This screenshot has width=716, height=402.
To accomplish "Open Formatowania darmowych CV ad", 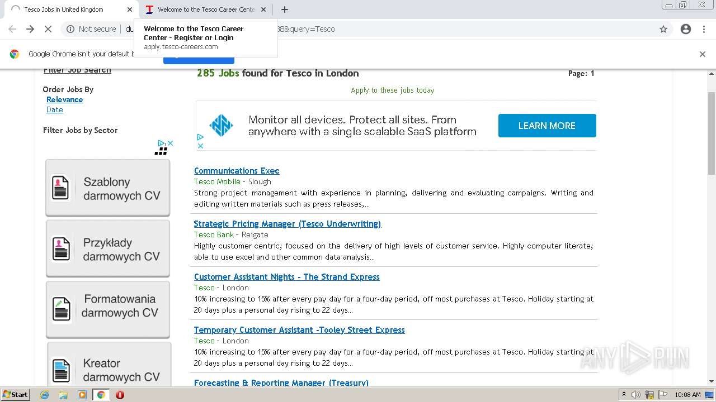I will pos(107,310).
